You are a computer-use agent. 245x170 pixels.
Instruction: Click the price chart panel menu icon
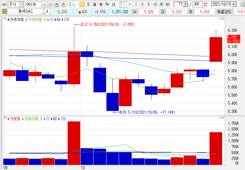pyautogui.click(x=5, y=19)
